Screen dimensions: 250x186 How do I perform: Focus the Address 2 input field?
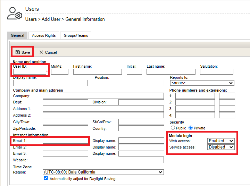(x=103, y=115)
